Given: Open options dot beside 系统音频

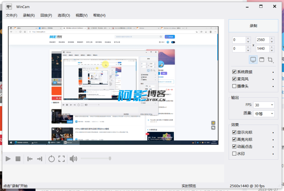Looking at the screenshot, I should tap(273, 72).
